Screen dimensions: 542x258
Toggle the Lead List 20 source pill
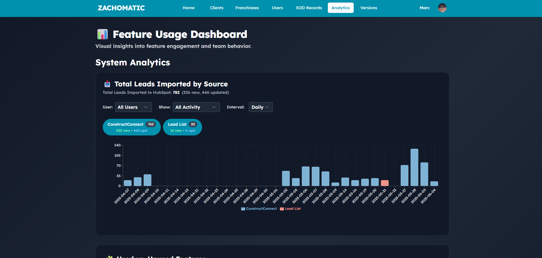coord(182,127)
